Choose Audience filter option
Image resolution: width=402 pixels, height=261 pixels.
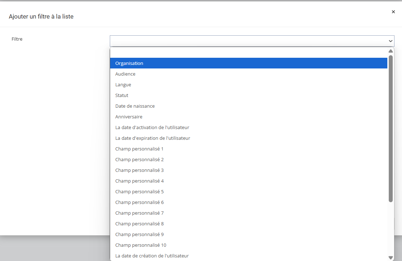coord(125,74)
